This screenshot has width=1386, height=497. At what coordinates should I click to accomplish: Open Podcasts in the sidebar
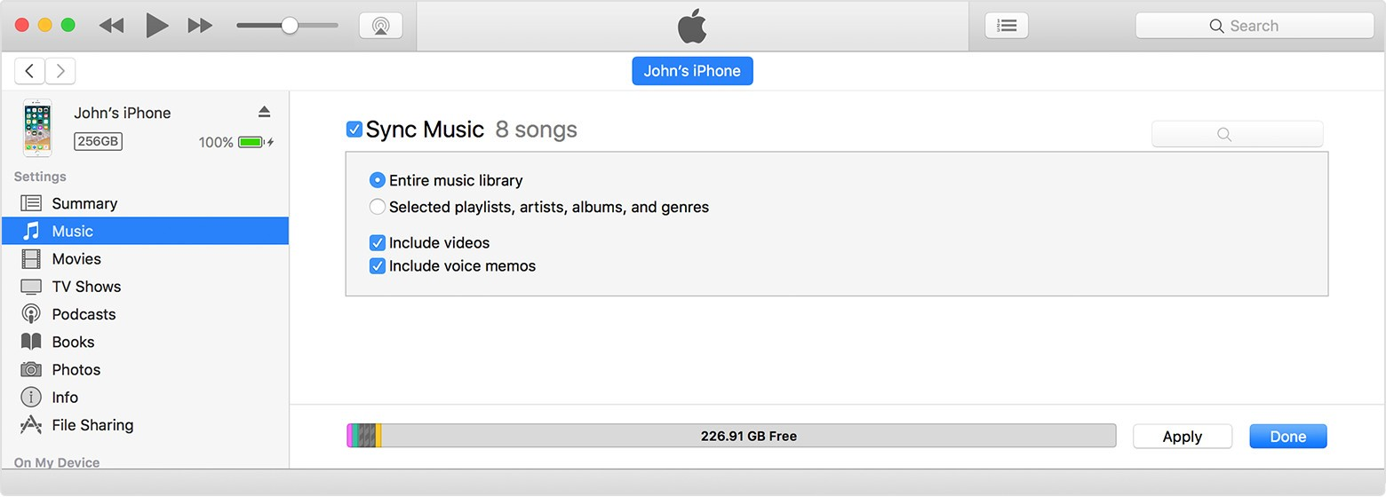84,314
